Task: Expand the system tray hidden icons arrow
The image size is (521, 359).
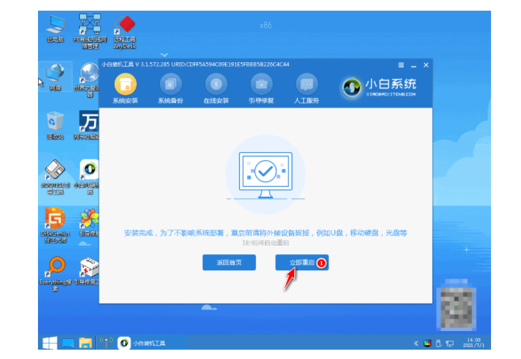Action: click(416, 343)
